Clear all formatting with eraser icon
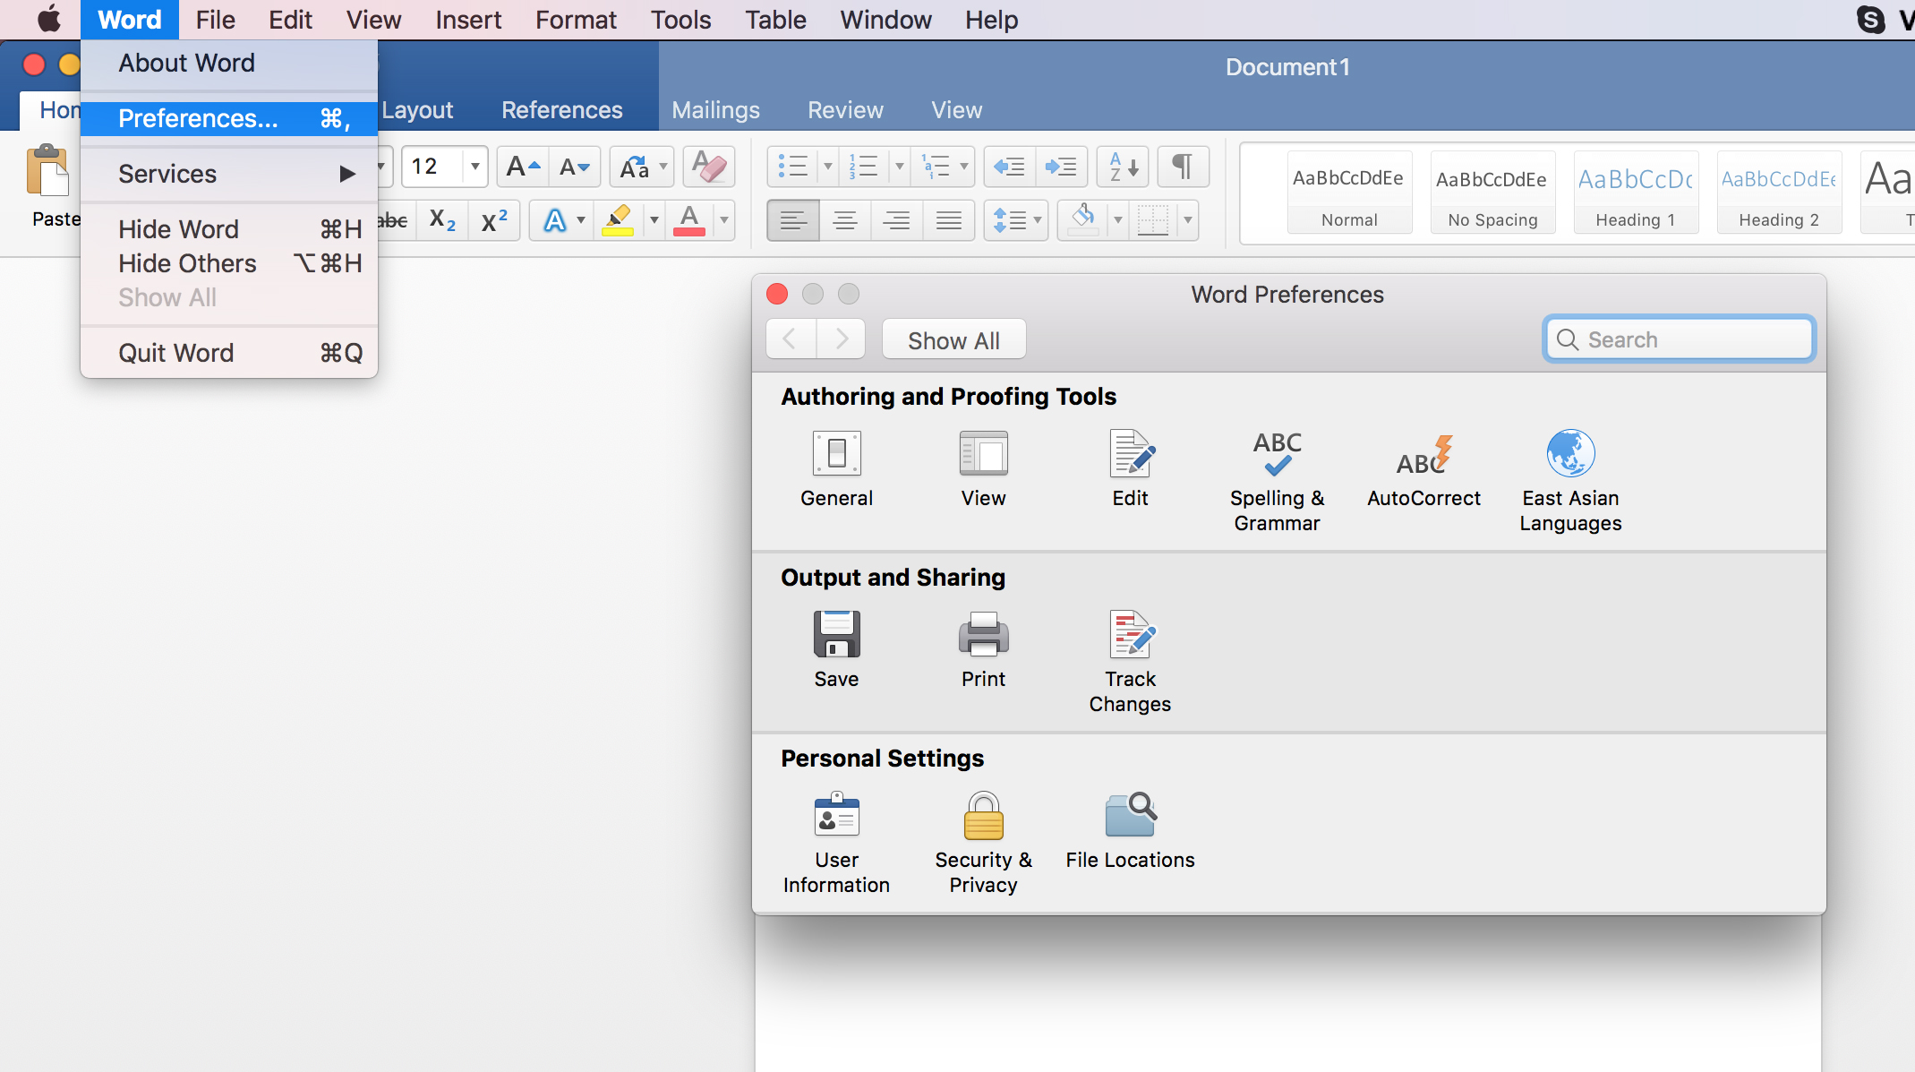This screenshot has height=1072, width=1915. [709, 167]
